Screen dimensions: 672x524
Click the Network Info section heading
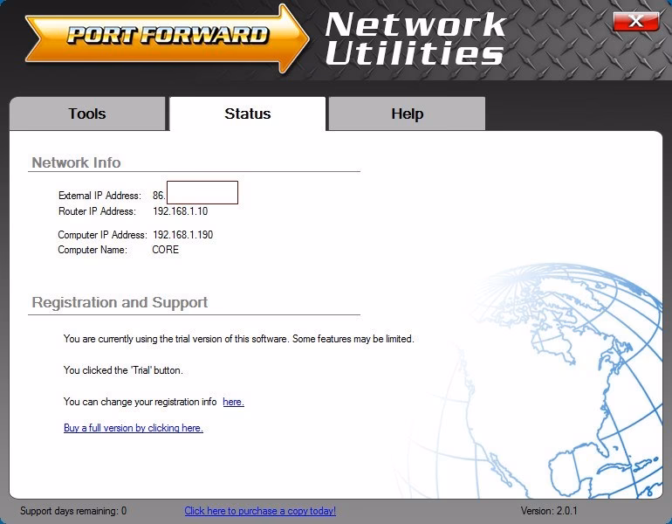(76, 162)
